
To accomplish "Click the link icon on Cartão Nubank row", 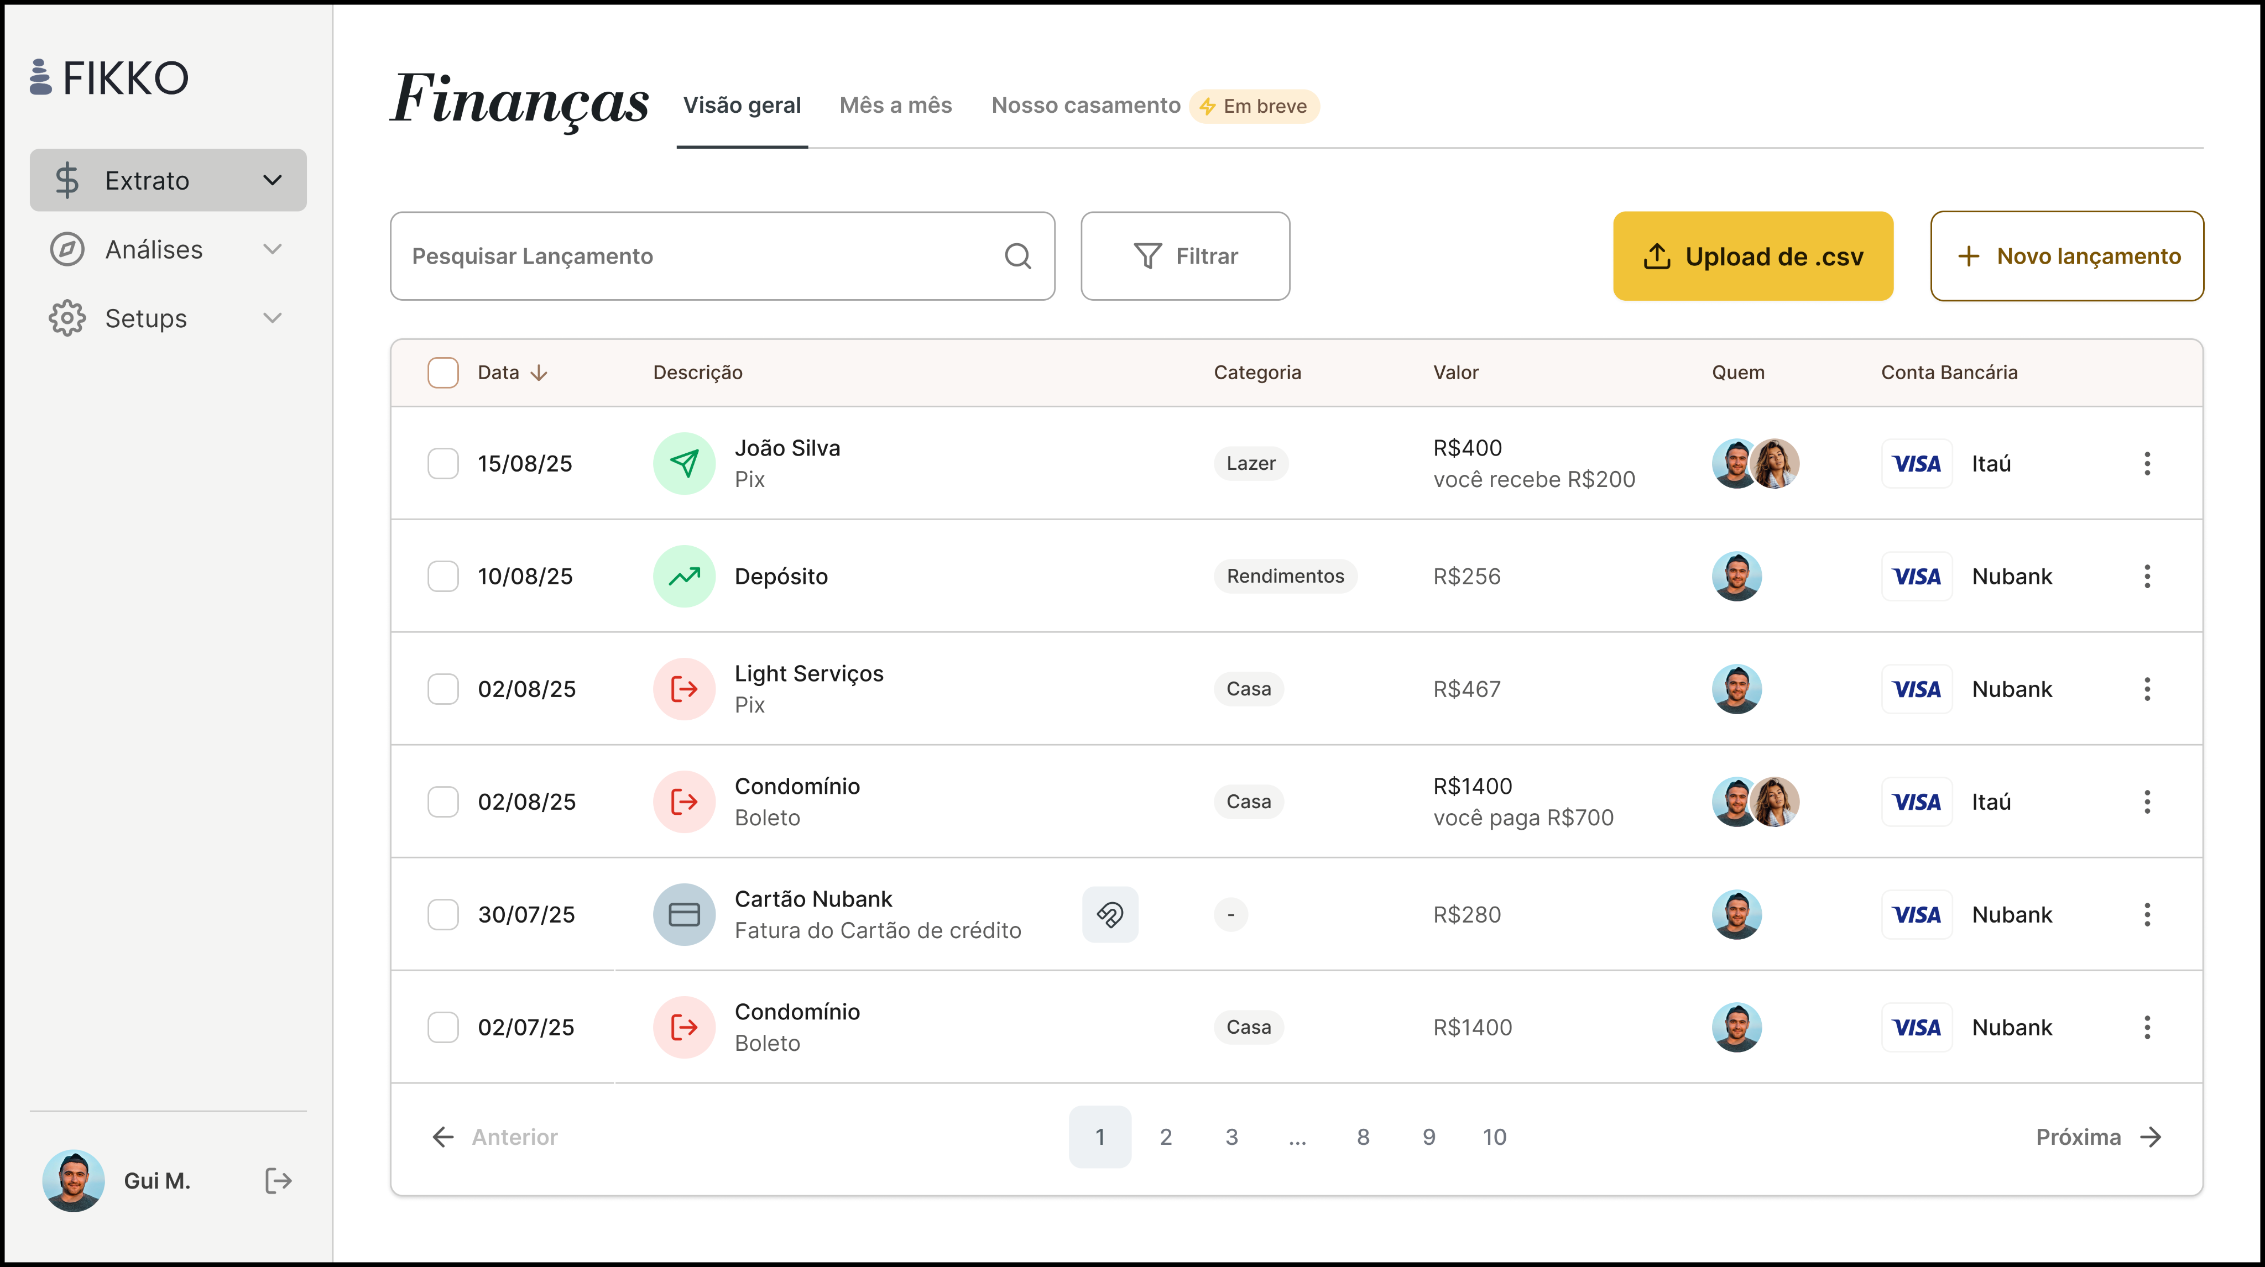I will (1110, 914).
